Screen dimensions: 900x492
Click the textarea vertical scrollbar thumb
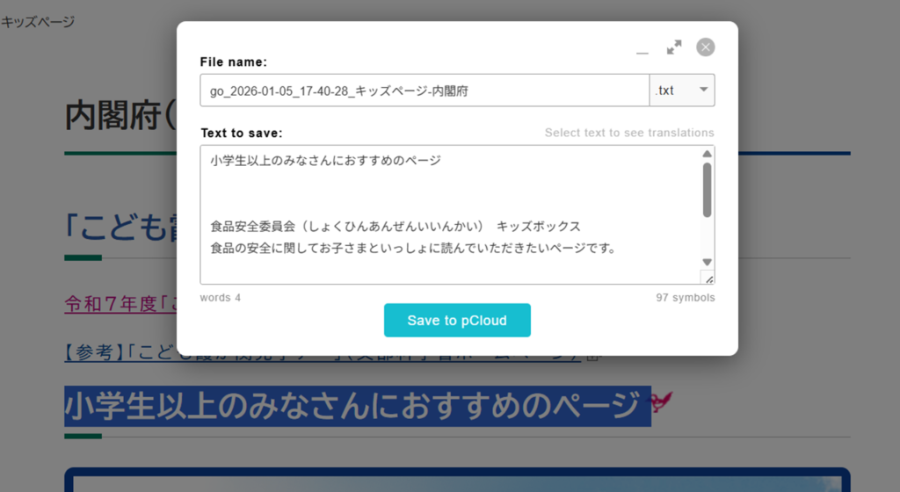click(x=708, y=189)
